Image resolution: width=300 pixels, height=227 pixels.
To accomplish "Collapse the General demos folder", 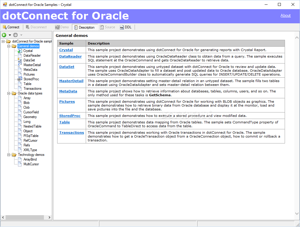I will click(x=9, y=46).
